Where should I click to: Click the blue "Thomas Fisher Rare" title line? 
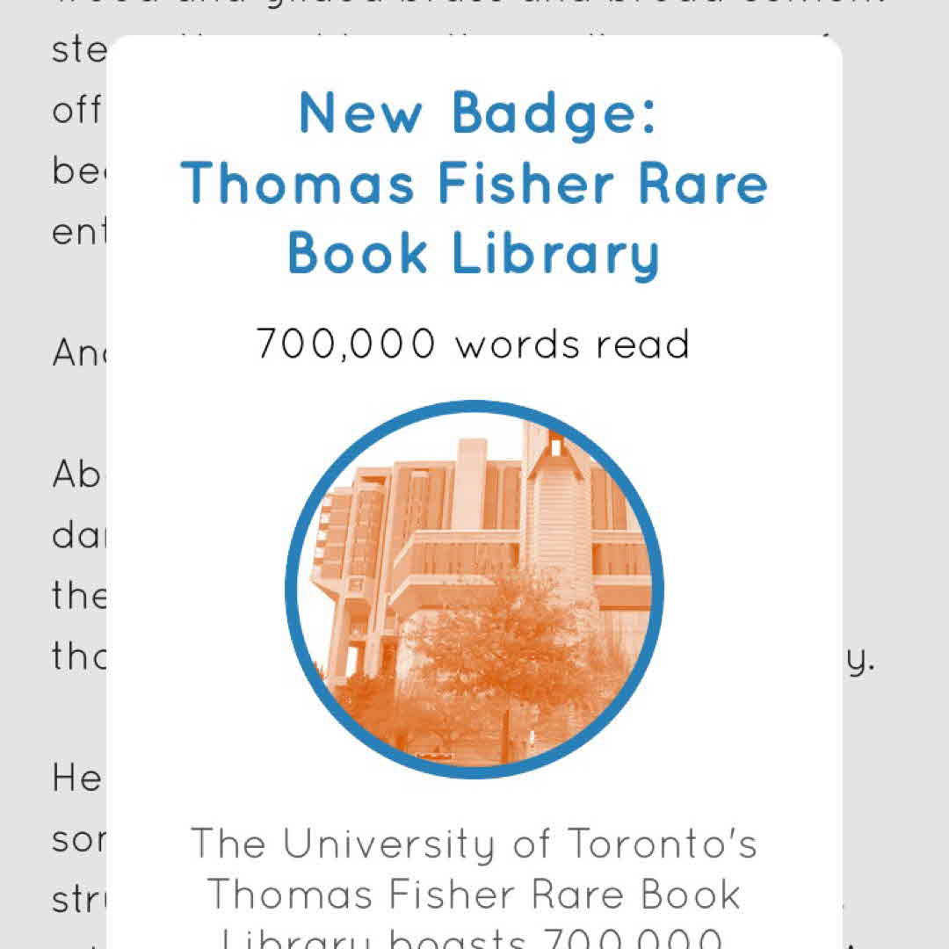[474, 184]
